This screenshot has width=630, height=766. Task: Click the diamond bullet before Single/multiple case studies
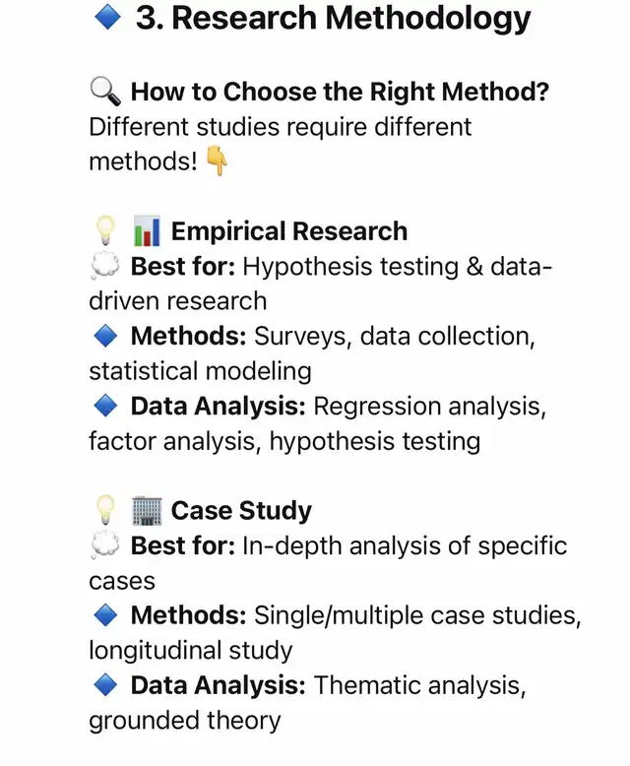click(x=104, y=616)
